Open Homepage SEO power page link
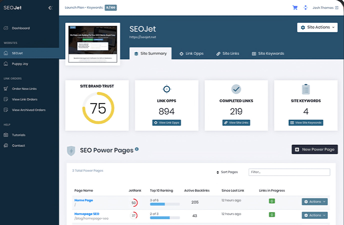Image resolution: width=344 pixels, height=225 pixels. (87, 214)
